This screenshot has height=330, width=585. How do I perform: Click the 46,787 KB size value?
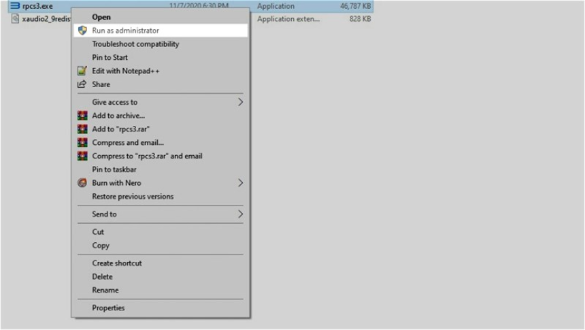point(355,6)
